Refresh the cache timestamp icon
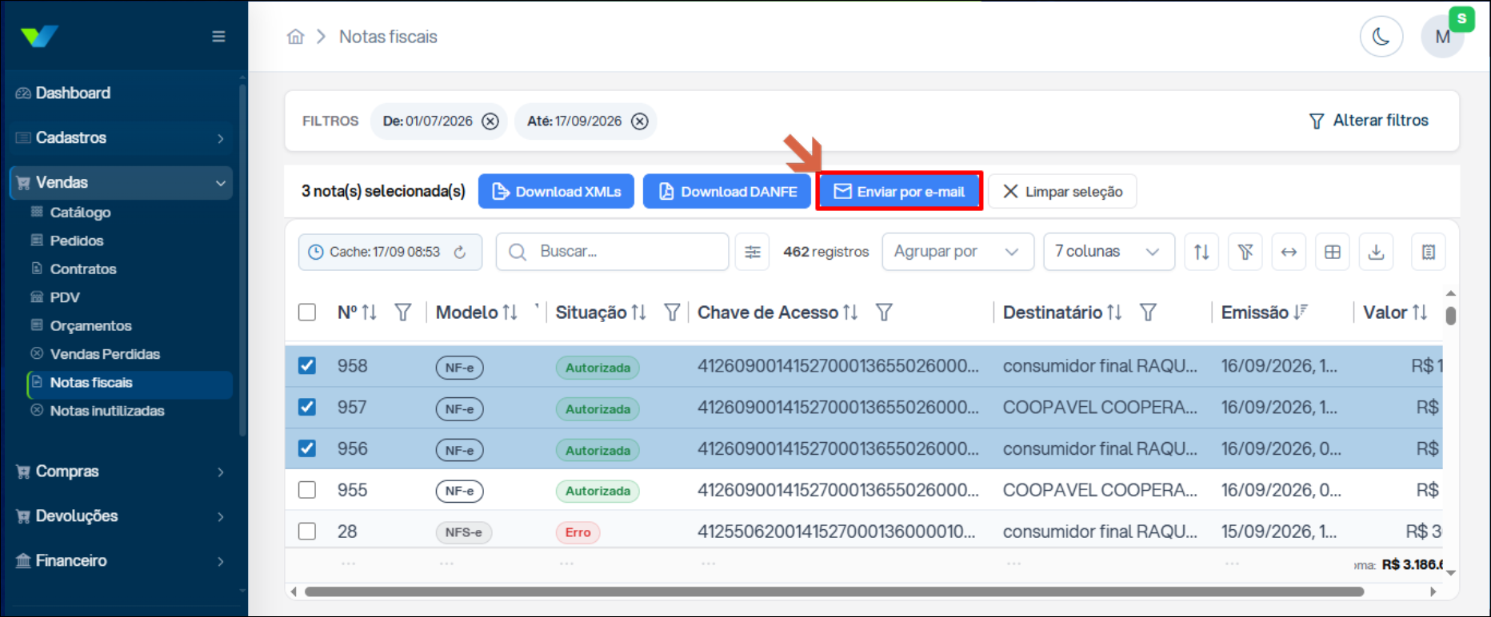This screenshot has height=617, width=1491. pyautogui.click(x=460, y=253)
